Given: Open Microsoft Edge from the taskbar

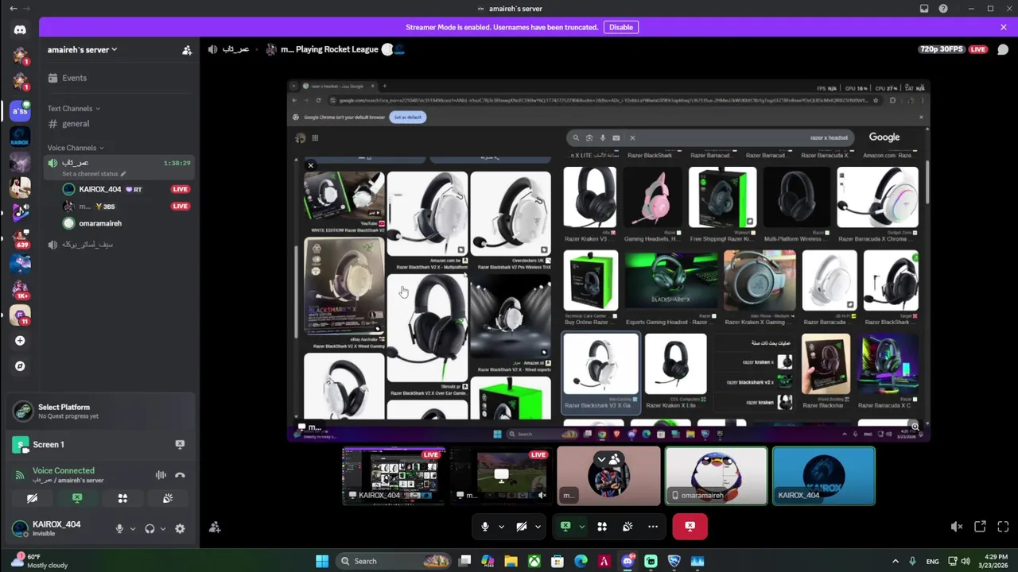Looking at the screenshot, I should click(x=581, y=561).
